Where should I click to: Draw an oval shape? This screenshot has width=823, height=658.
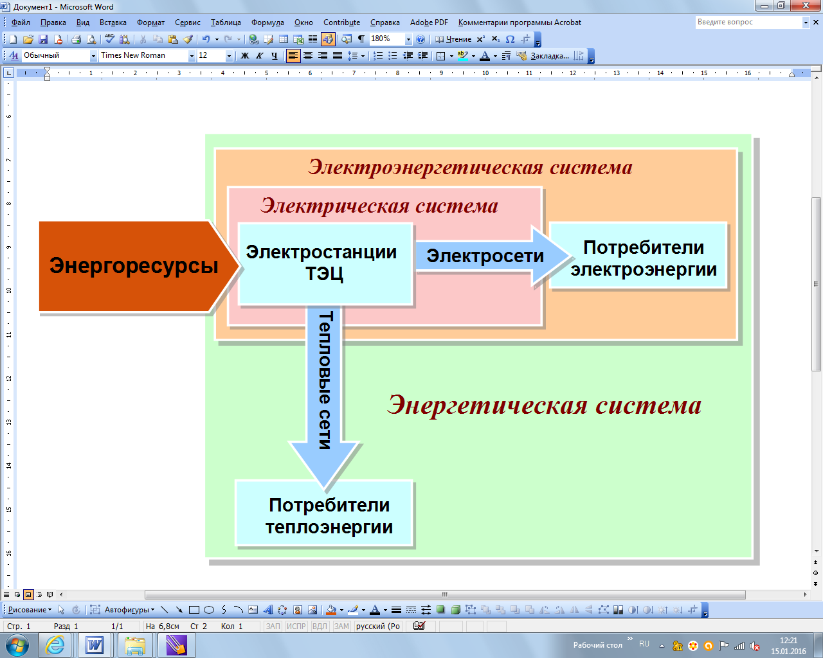[x=209, y=610]
